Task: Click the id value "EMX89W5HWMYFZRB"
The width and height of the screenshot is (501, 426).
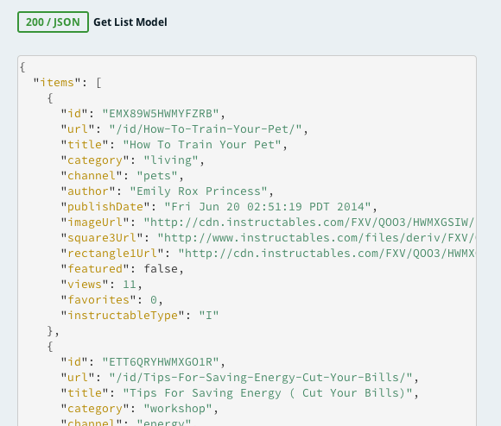Action: (x=161, y=114)
